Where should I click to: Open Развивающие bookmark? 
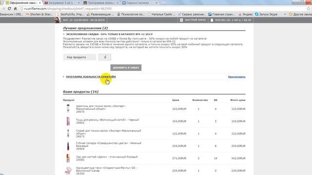tap(100, 14)
